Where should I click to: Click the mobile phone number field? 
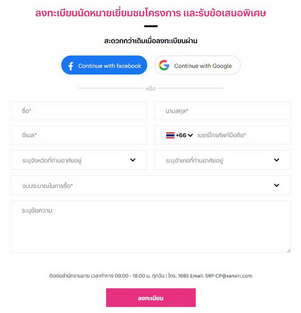coord(241,135)
